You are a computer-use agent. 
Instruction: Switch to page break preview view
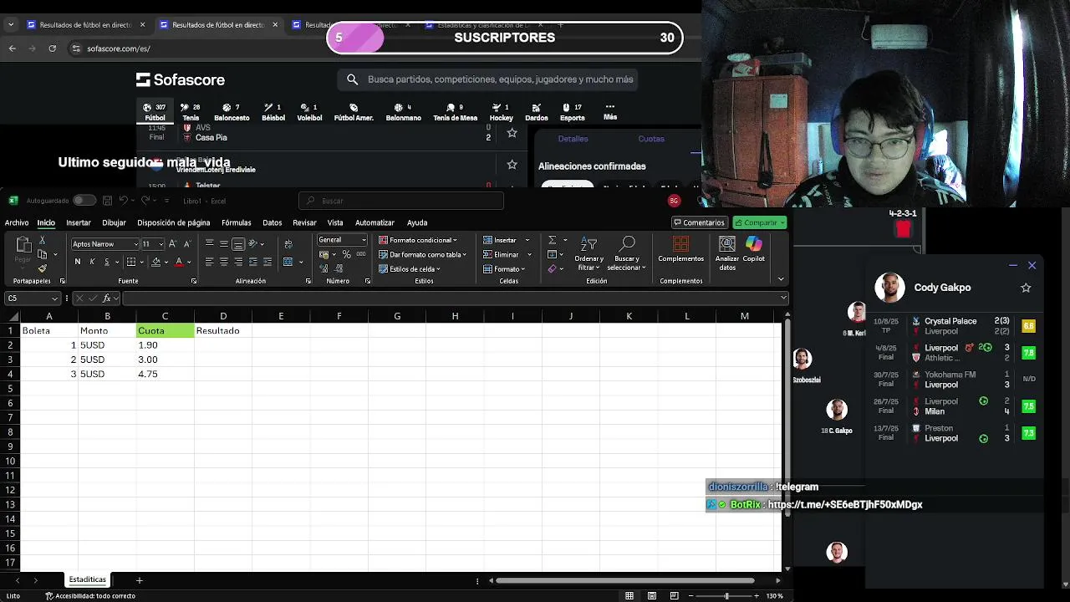(x=675, y=596)
